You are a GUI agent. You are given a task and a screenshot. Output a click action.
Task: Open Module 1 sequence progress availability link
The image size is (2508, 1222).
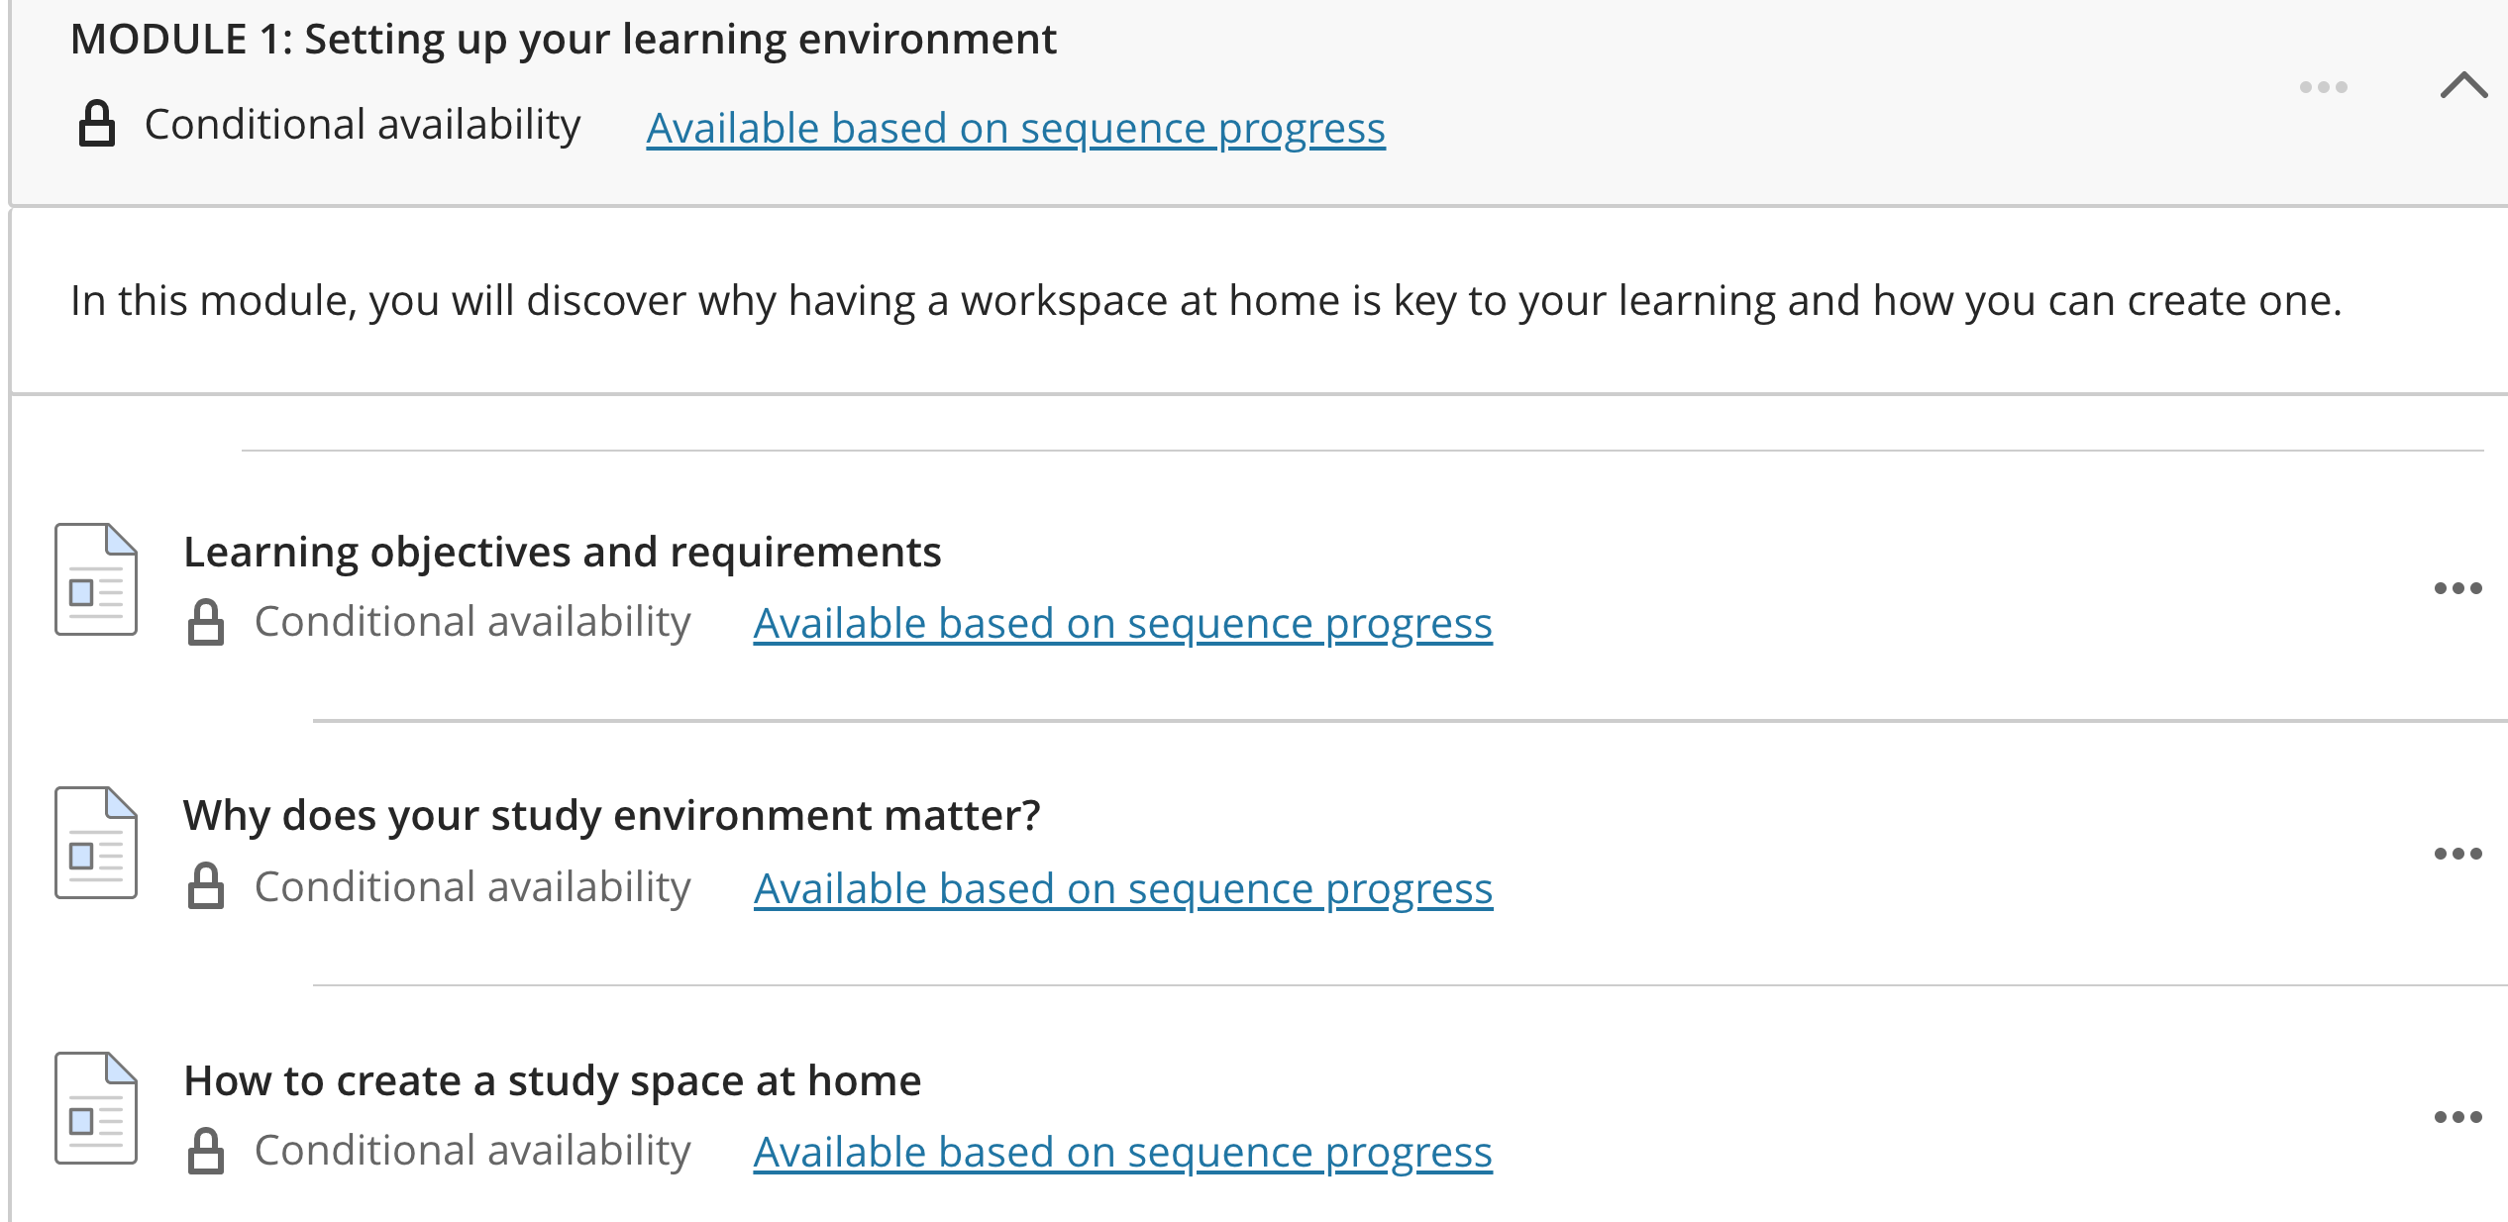(1015, 129)
